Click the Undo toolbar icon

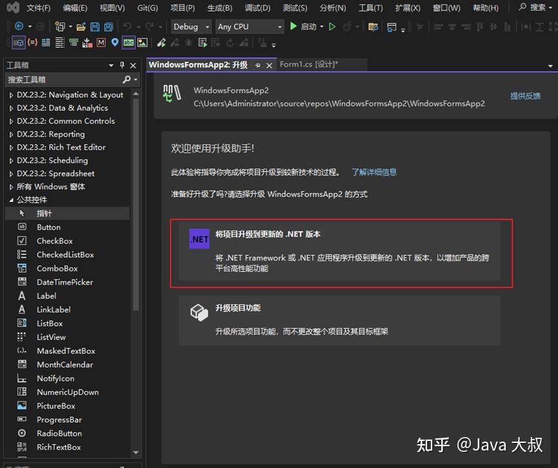[127, 26]
